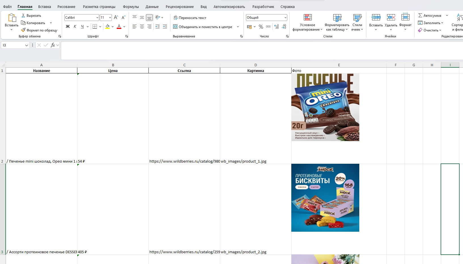Open the font name Calibri dropdown
Screen dimensions: 463x264
[x=97, y=18]
